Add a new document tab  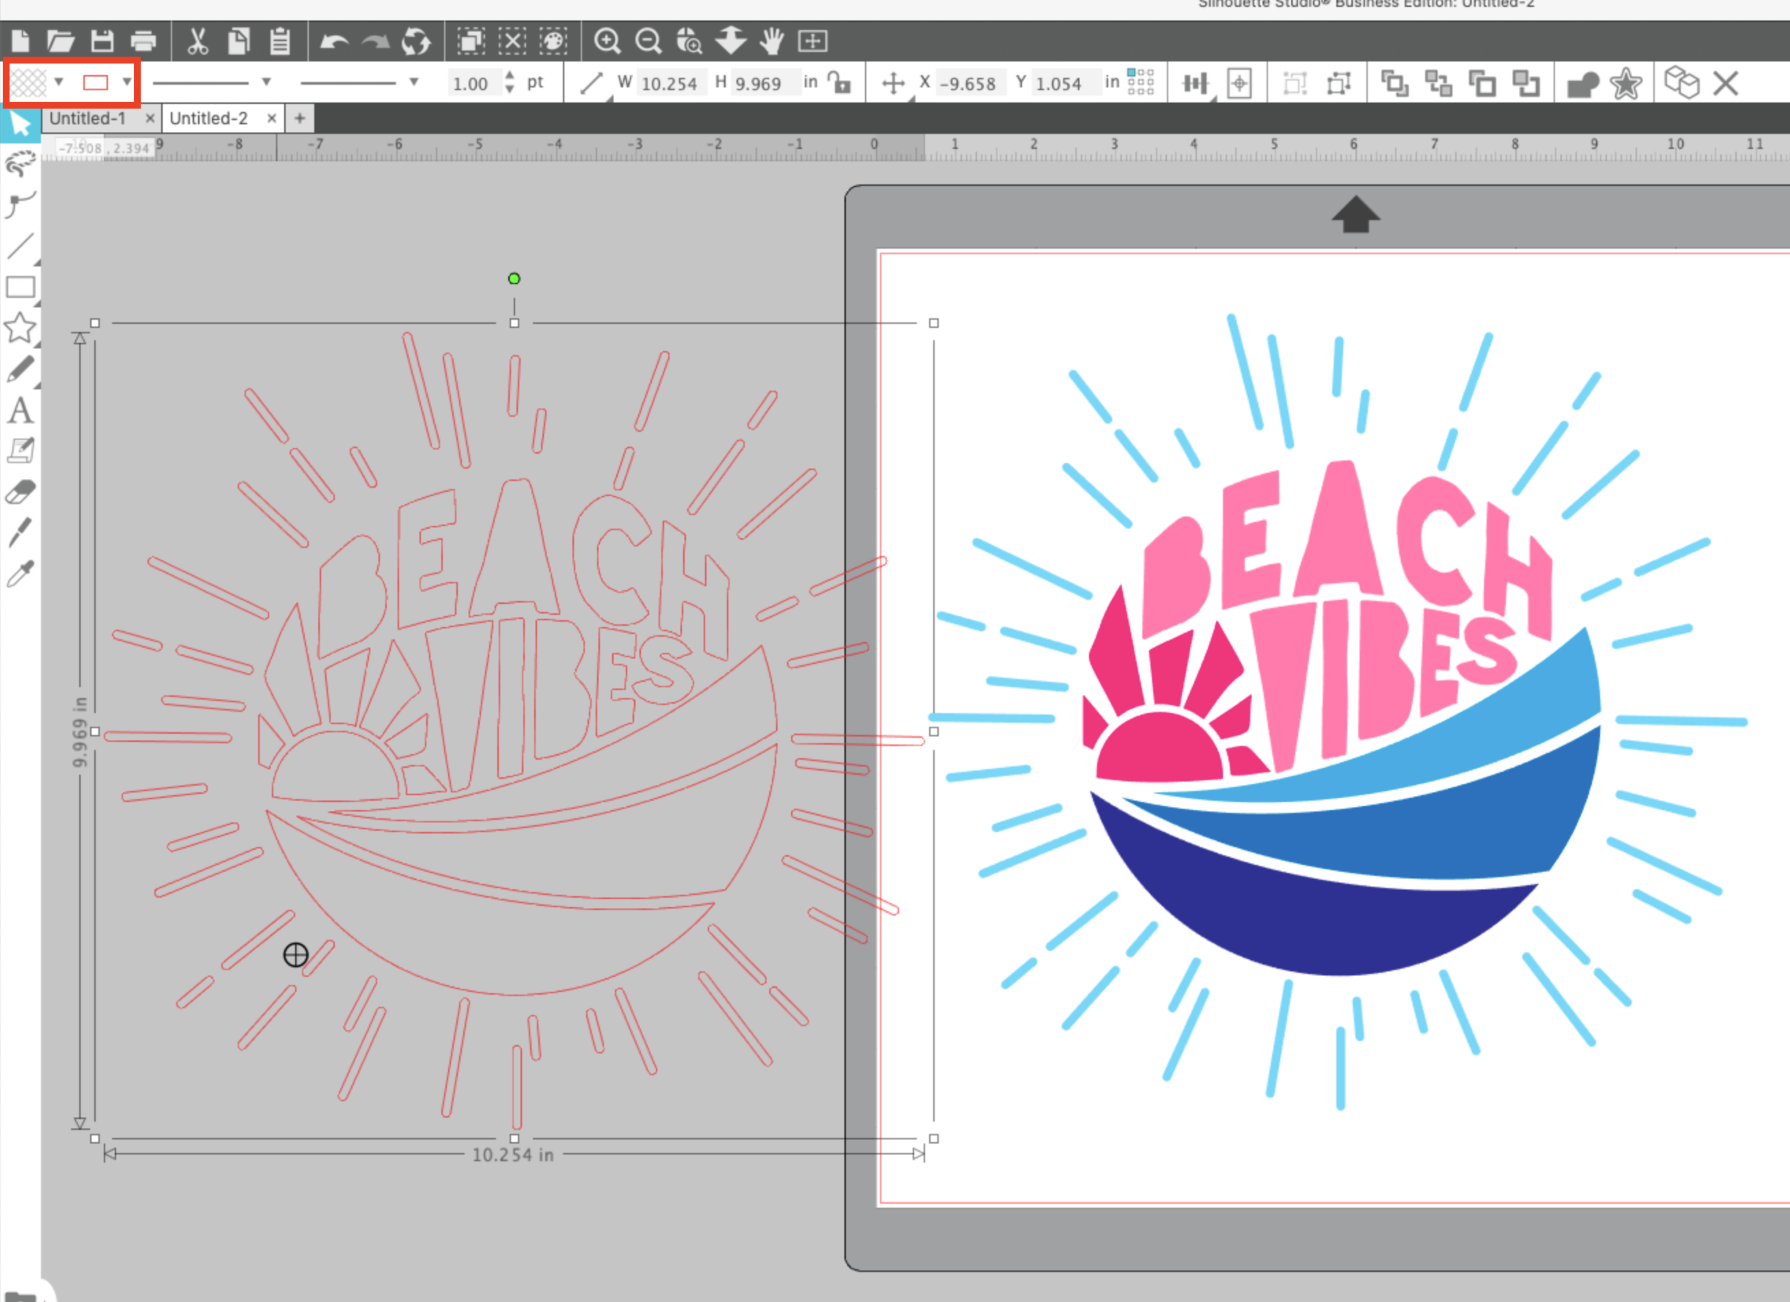(300, 118)
